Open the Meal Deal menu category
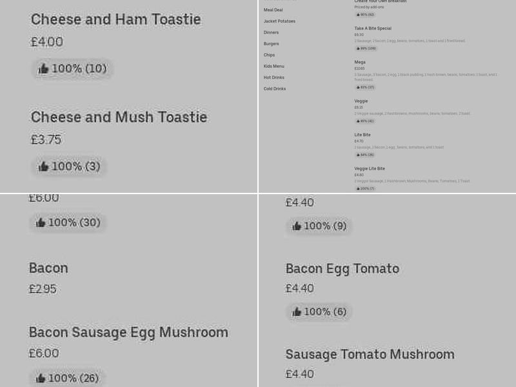 click(x=273, y=10)
